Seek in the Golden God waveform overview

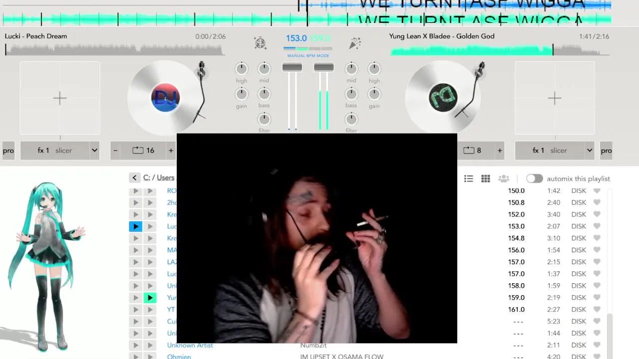coord(500,49)
